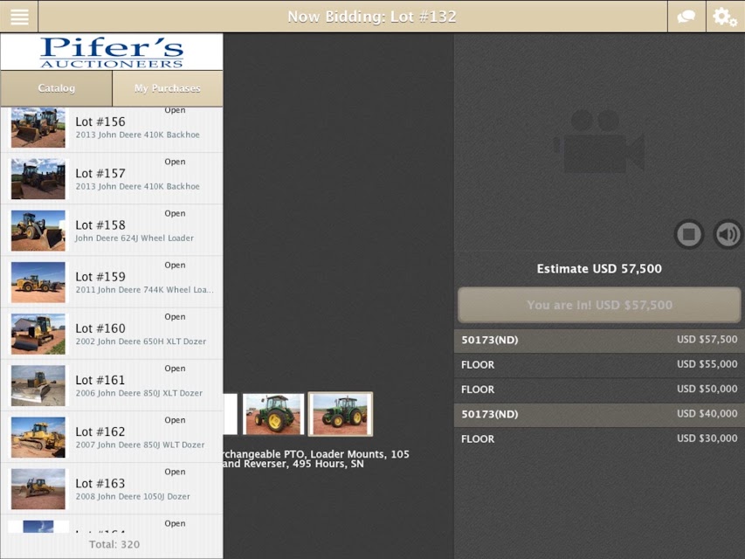
Task: Open Lot #163 1050J Dozer
Action: coord(112,488)
